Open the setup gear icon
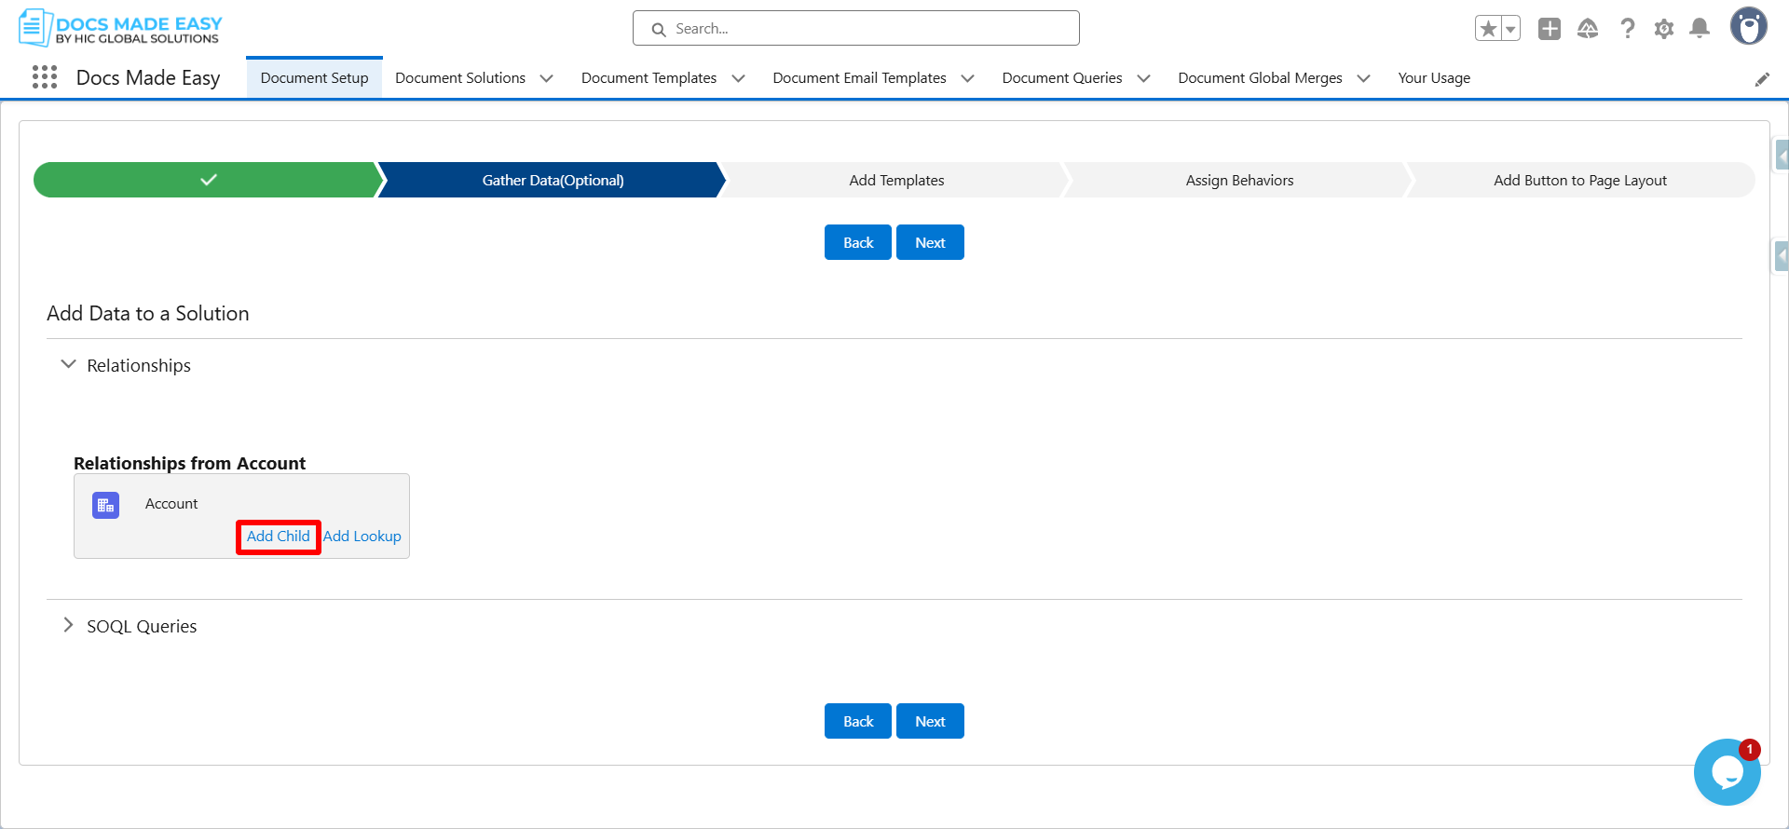Viewport: 1789px width, 829px height. tap(1664, 29)
